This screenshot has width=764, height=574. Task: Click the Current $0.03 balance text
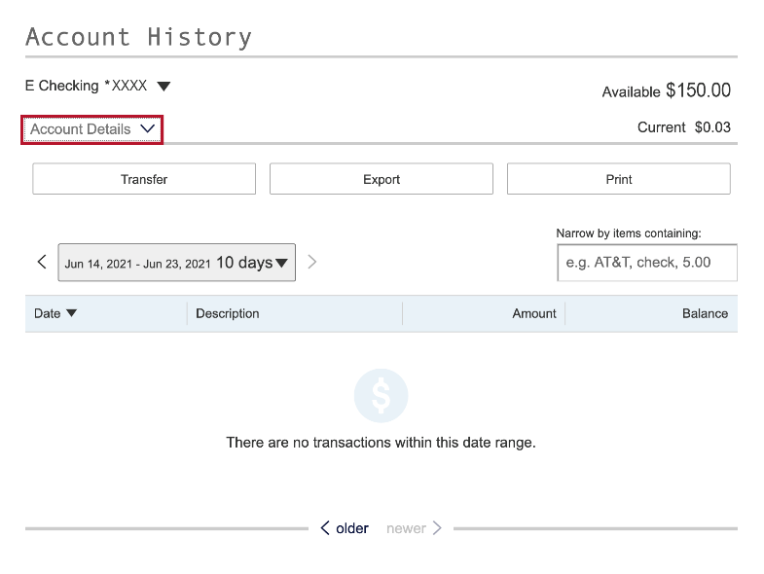[684, 127]
